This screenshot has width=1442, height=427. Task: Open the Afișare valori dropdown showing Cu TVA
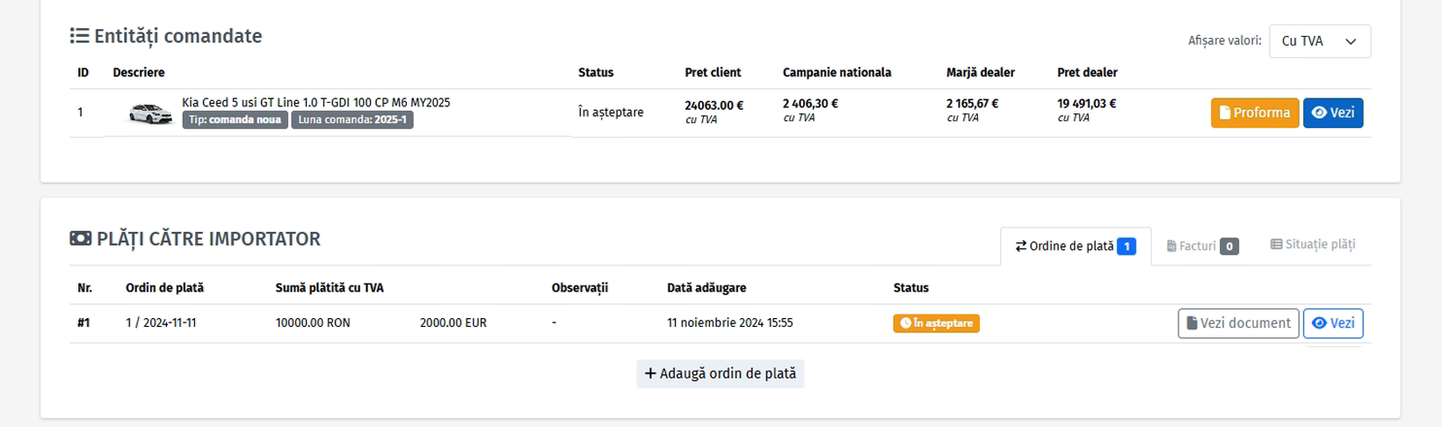pos(1319,41)
